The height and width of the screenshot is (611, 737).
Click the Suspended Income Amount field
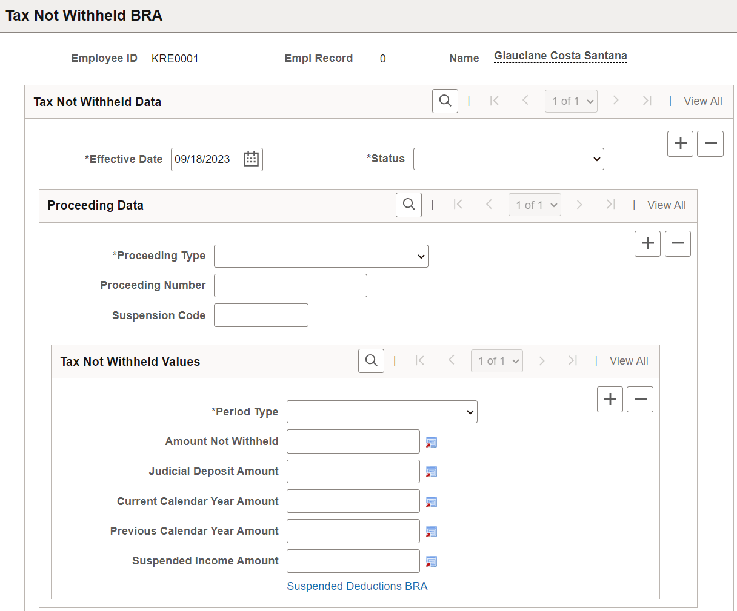353,561
